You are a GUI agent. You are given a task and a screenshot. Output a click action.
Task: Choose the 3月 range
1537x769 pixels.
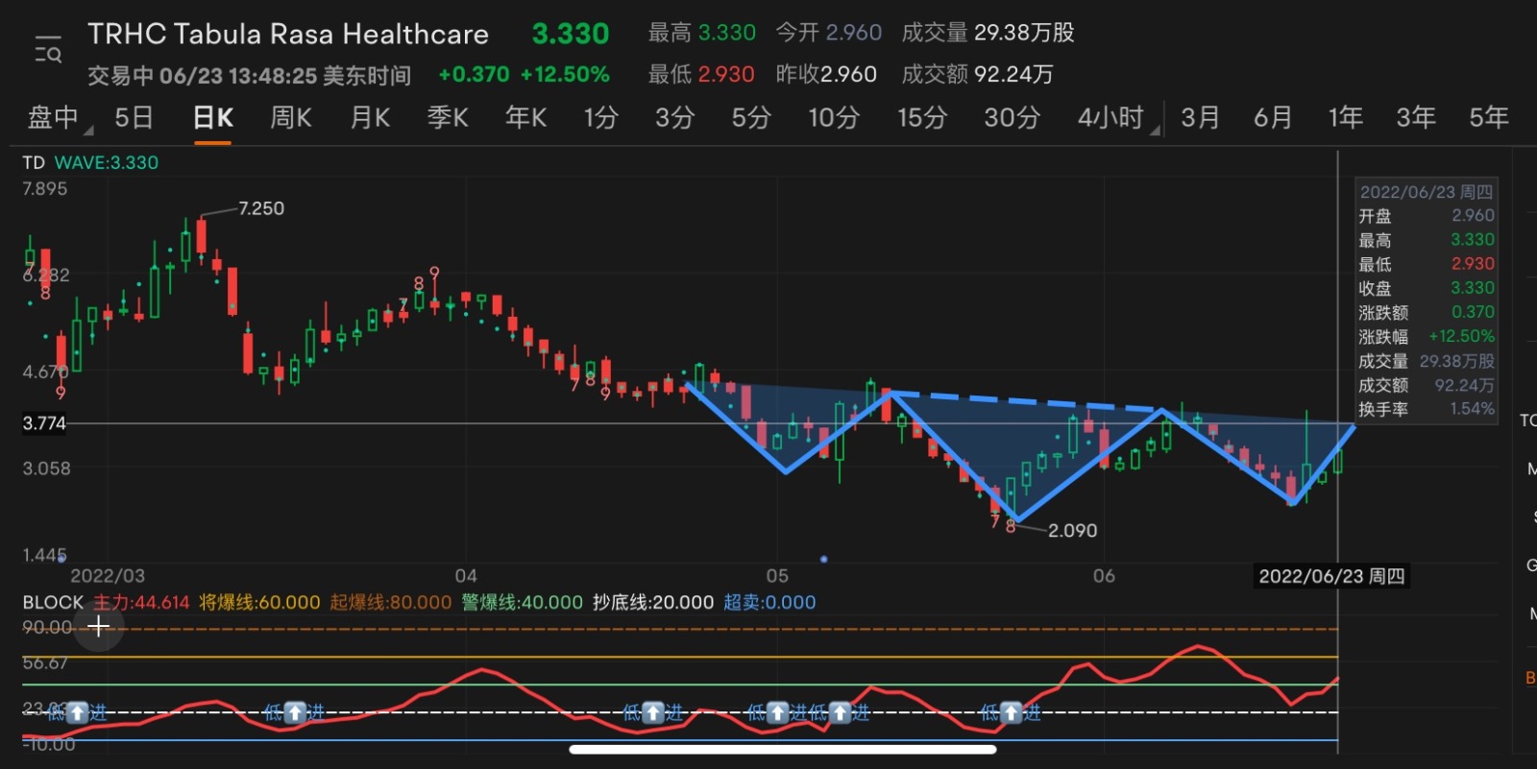point(1200,117)
